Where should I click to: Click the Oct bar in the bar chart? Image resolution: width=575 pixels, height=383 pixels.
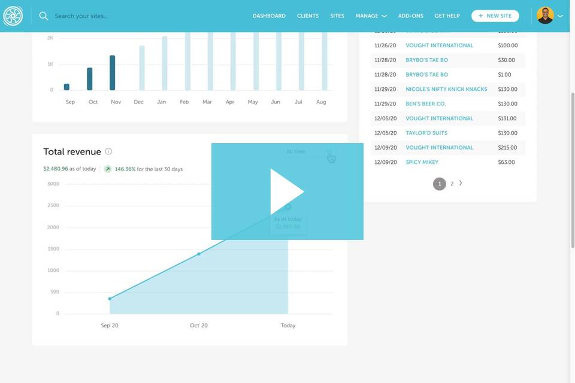89,79
